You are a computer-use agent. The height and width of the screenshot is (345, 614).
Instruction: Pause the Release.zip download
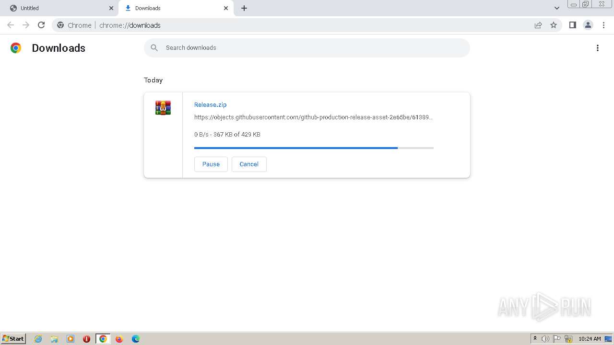click(211, 164)
